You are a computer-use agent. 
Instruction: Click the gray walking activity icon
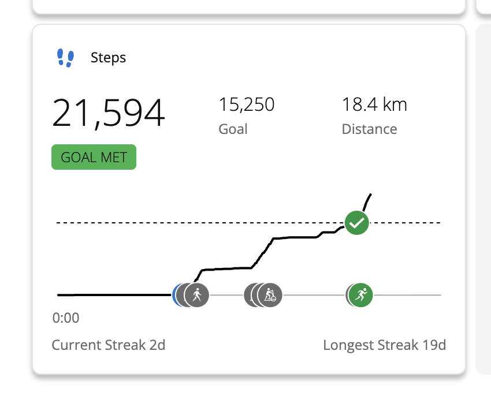coord(197,295)
